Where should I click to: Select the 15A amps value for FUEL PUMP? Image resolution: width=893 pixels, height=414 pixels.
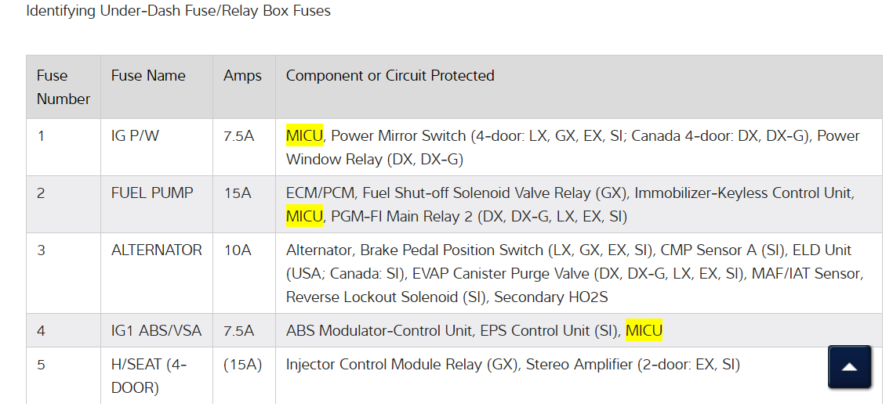pos(237,193)
